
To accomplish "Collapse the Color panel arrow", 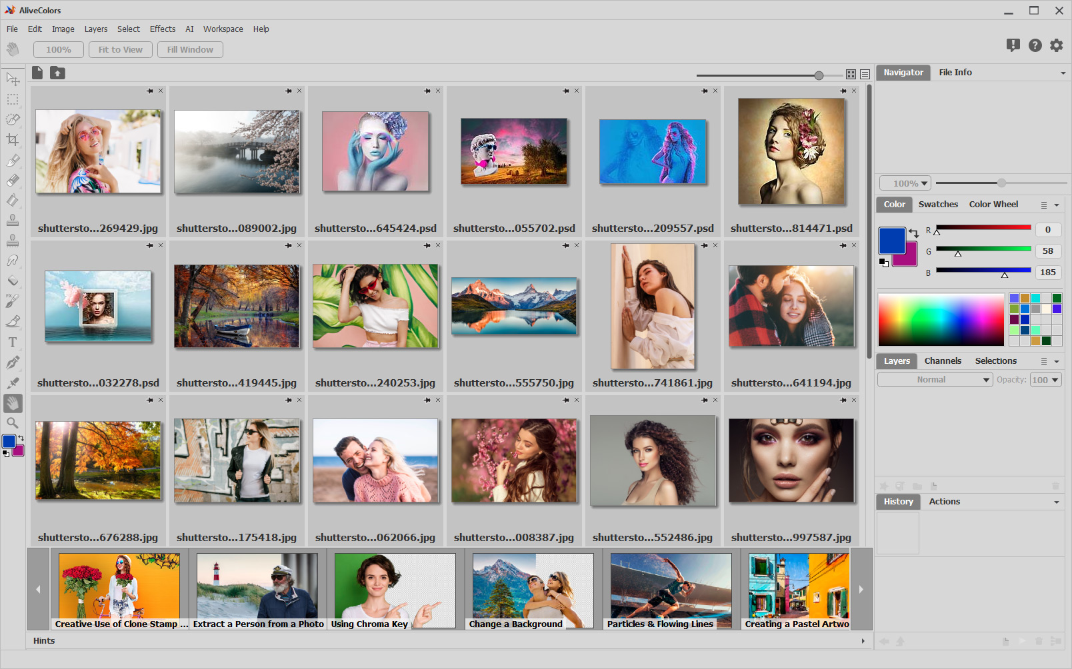I will coord(1057,205).
